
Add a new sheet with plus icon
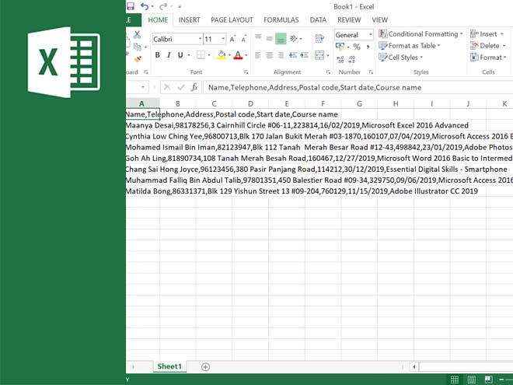click(x=205, y=366)
